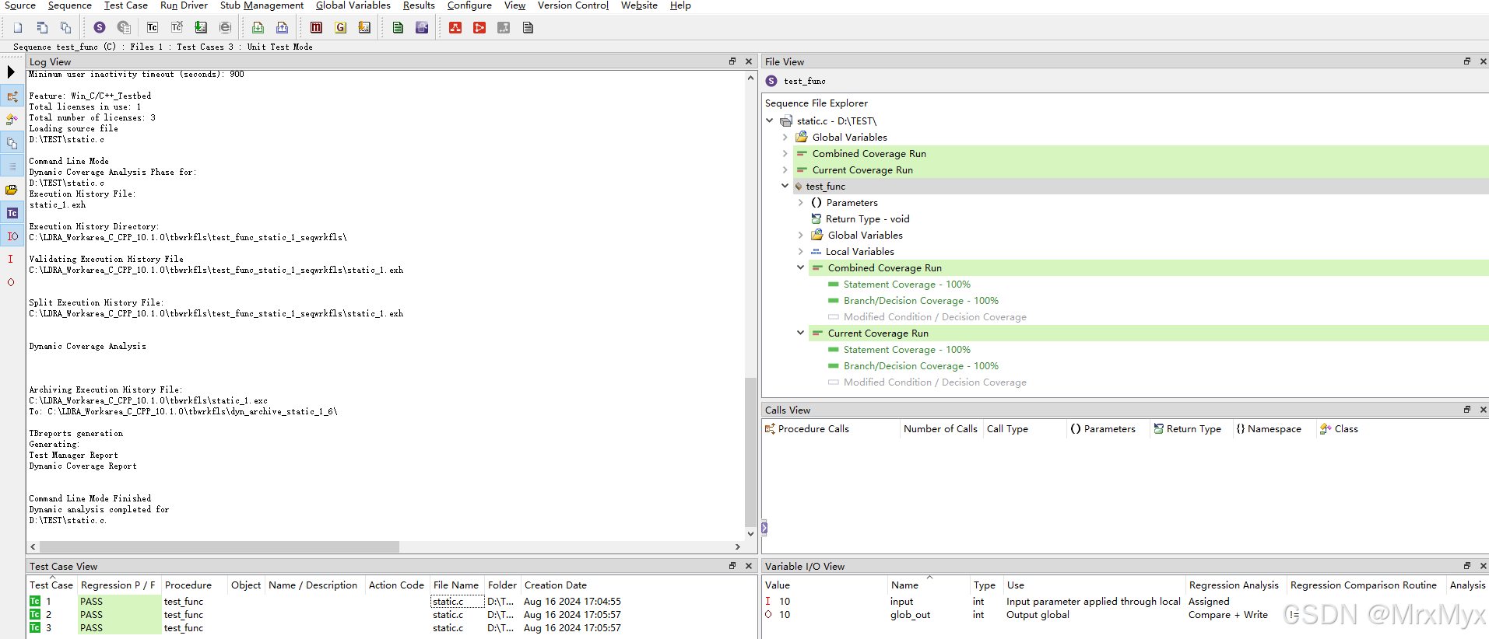Screen dimensions: 1489x639
Task: Open the Stub Management menu
Action: click(x=262, y=5)
